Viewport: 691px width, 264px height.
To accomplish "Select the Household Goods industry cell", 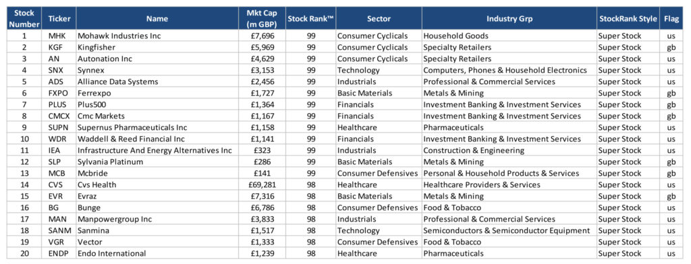I will pyautogui.click(x=509, y=36).
